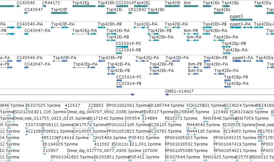Select the GM17570.5prime EST label
Viewport: 274px width, 162px height.
(x=89, y=125)
